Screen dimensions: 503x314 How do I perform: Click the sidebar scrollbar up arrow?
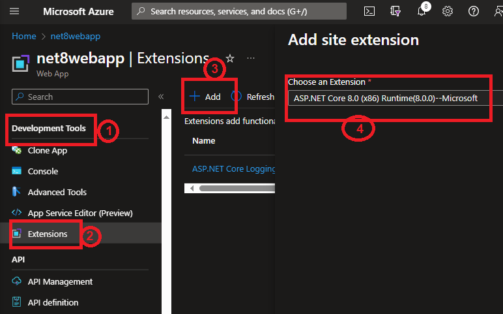click(x=166, y=117)
